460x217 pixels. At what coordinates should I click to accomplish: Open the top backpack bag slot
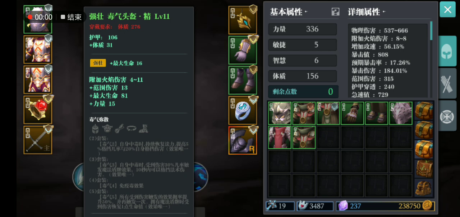[424, 111]
